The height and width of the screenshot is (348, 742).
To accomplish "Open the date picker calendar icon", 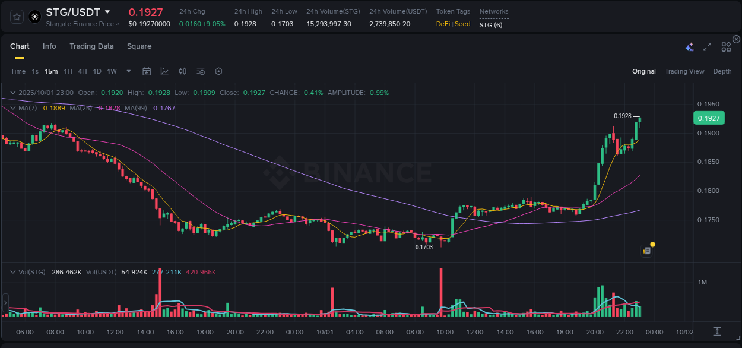I will (147, 71).
